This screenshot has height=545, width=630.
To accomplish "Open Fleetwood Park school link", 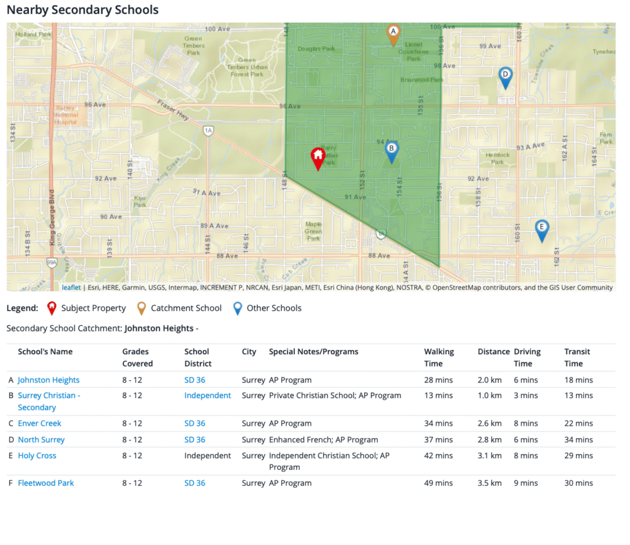I will pyautogui.click(x=46, y=483).
